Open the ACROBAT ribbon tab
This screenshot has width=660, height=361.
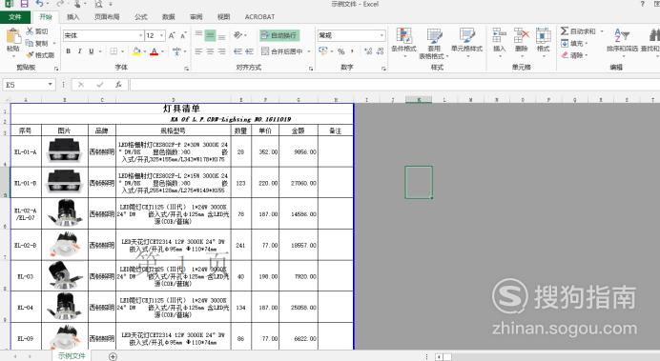pyautogui.click(x=259, y=17)
